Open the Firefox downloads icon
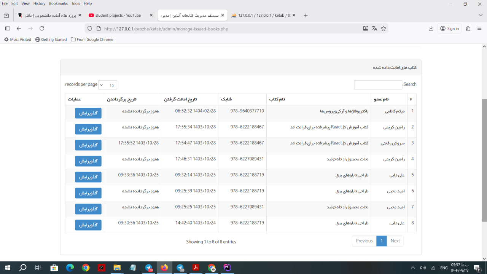Image resolution: width=487 pixels, height=274 pixels. point(431,29)
